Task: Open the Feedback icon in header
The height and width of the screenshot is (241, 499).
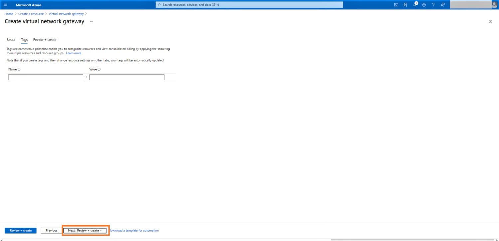Action: click(443, 5)
